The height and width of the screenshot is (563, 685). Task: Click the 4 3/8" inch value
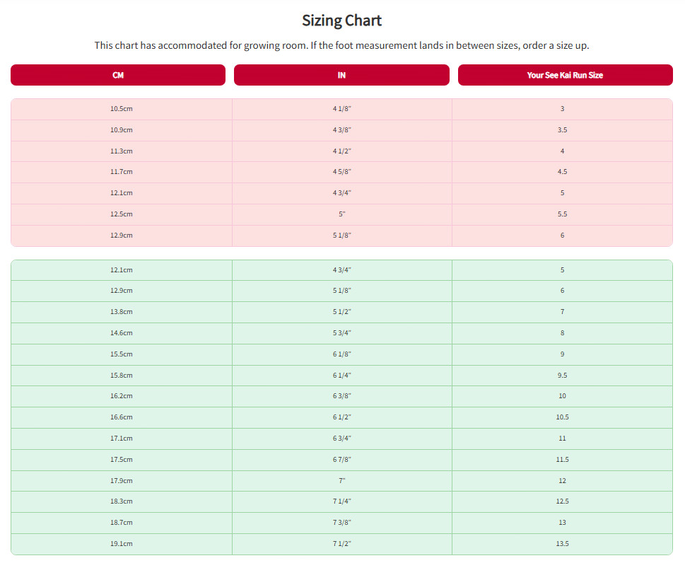(342, 130)
